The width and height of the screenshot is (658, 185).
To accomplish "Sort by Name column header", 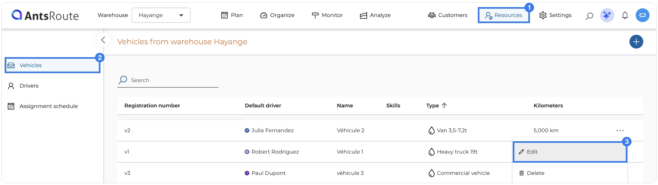I will (345, 106).
